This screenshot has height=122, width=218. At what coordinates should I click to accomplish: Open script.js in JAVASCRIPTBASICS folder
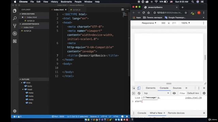[x=27, y=31]
